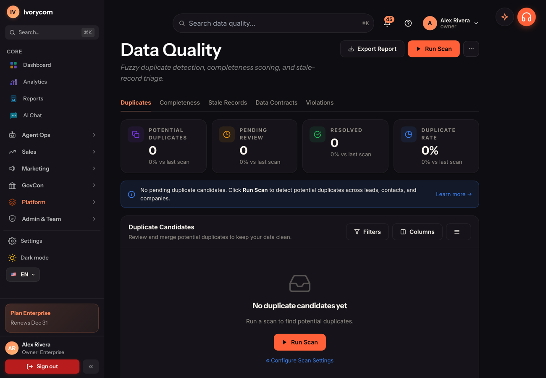546x378 pixels.
Task: Switch to the Stale Records tab
Action: 228,102
